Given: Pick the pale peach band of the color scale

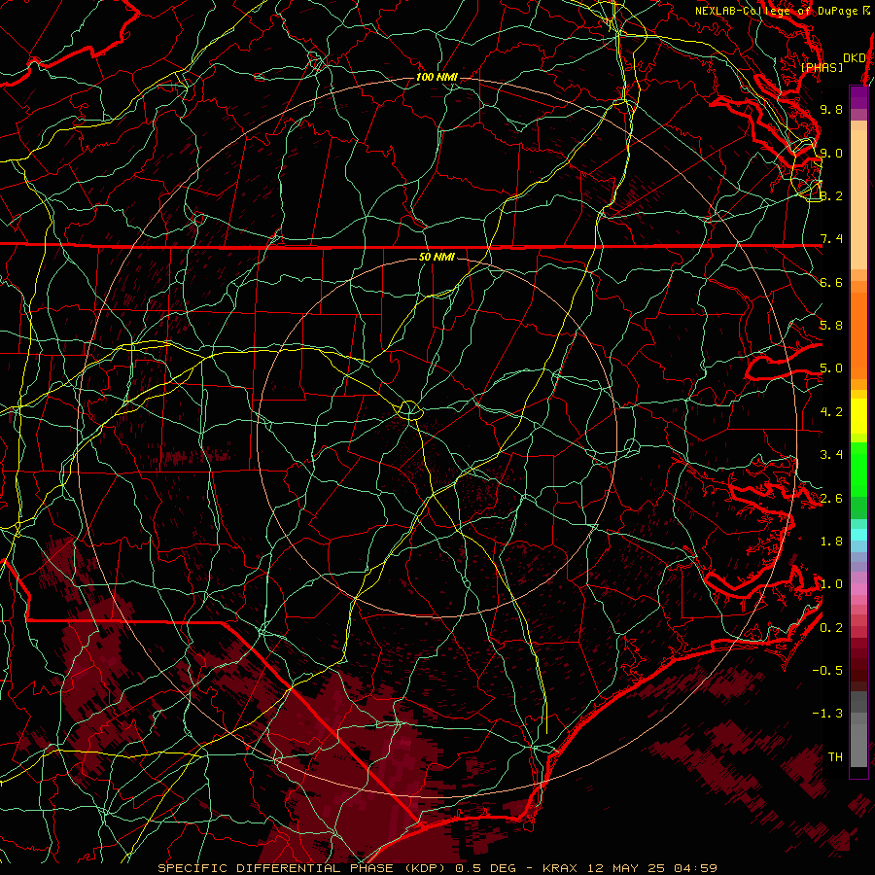Looking at the screenshot, I should tap(858, 201).
